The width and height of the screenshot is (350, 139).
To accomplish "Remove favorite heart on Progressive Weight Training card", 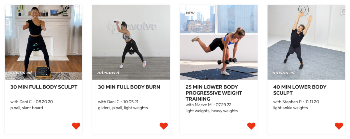I will [251, 126].
